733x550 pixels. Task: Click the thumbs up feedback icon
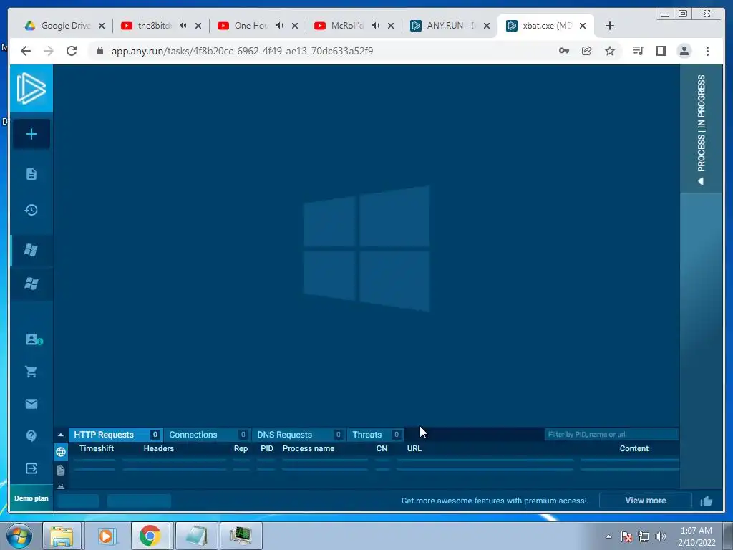point(707,501)
